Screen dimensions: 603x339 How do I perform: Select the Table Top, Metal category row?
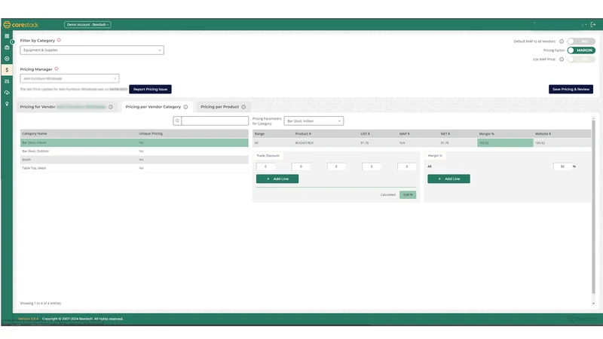pos(134,168)
